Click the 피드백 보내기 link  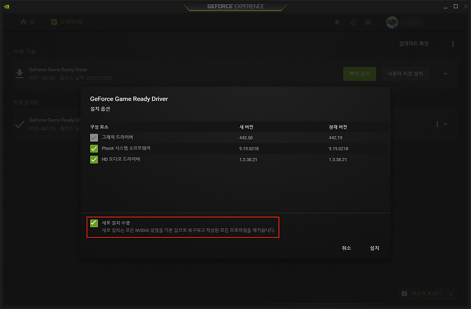426,293
